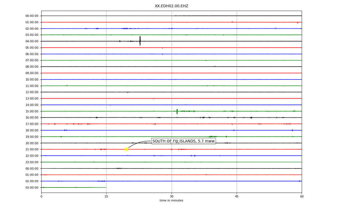The width and height of the screenshot is (343, 214).
Task: Click the large black spike on 04:00:00 trace
Action: [140, 41]
